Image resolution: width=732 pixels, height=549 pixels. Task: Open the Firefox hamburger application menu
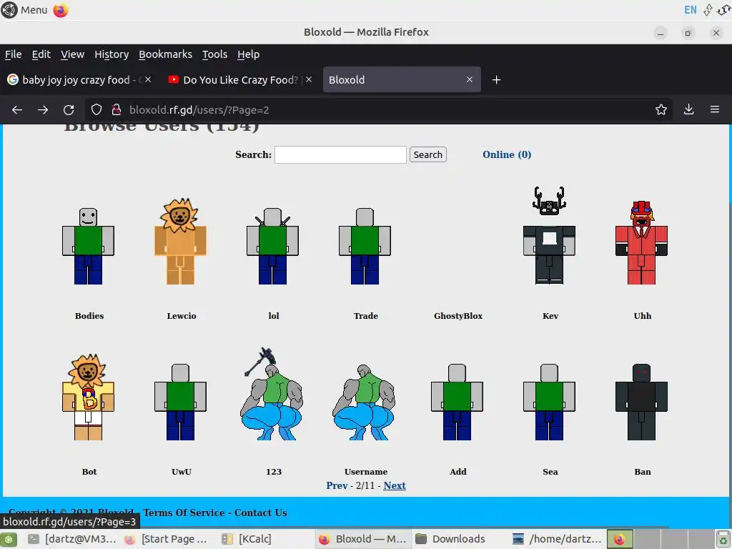point(715,109)
